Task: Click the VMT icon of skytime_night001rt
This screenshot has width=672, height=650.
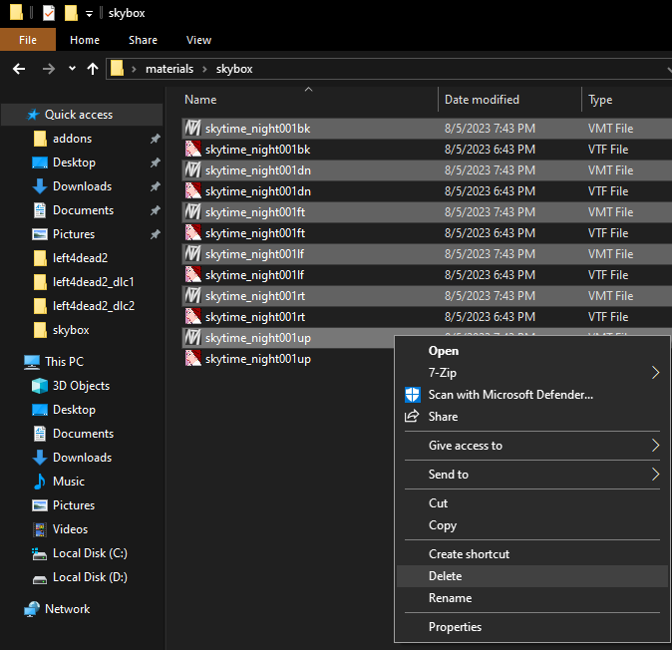Action: (x=192, y=296)
